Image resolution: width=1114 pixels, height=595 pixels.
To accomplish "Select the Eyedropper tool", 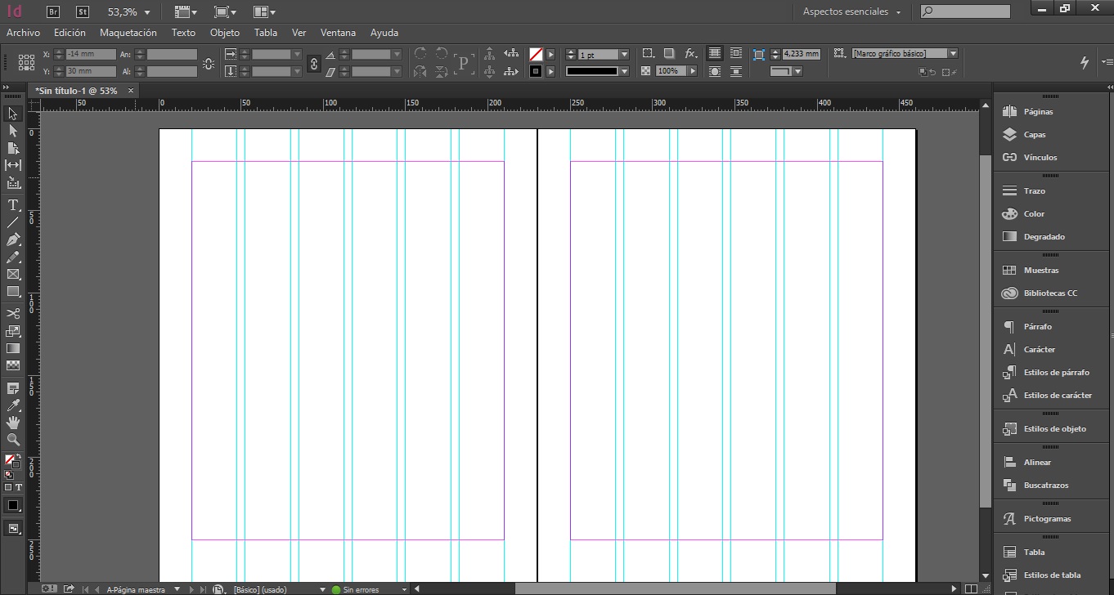I will click(13, 405).
